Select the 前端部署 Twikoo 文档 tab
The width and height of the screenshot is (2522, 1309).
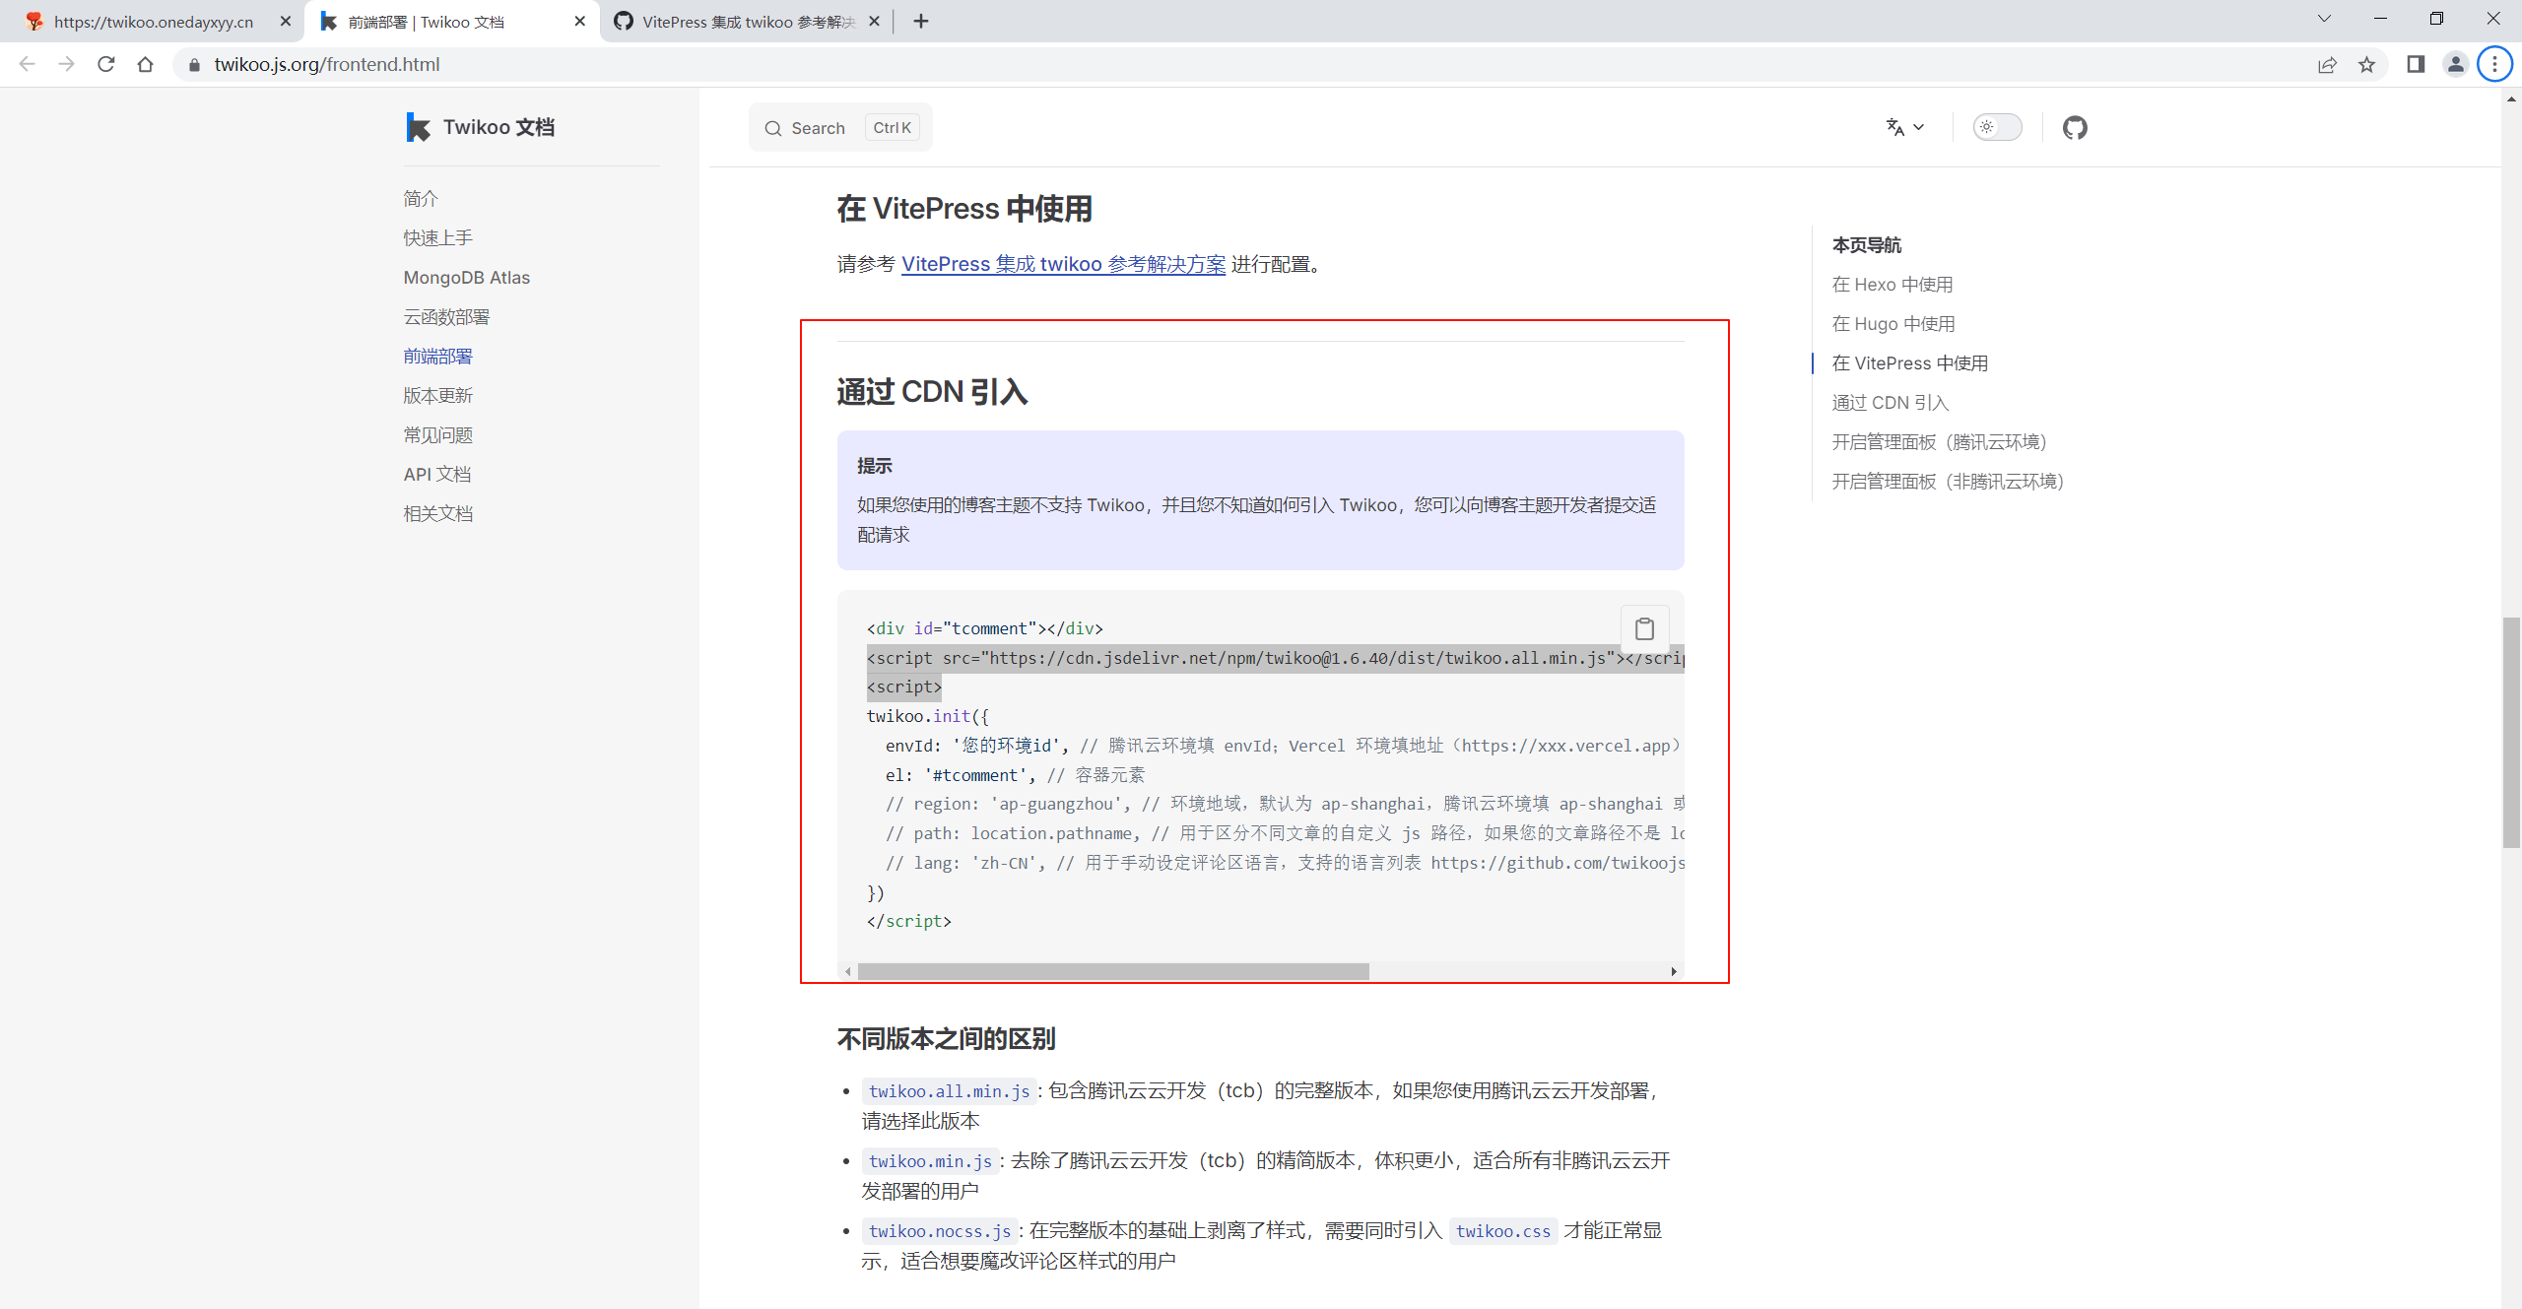451,22
